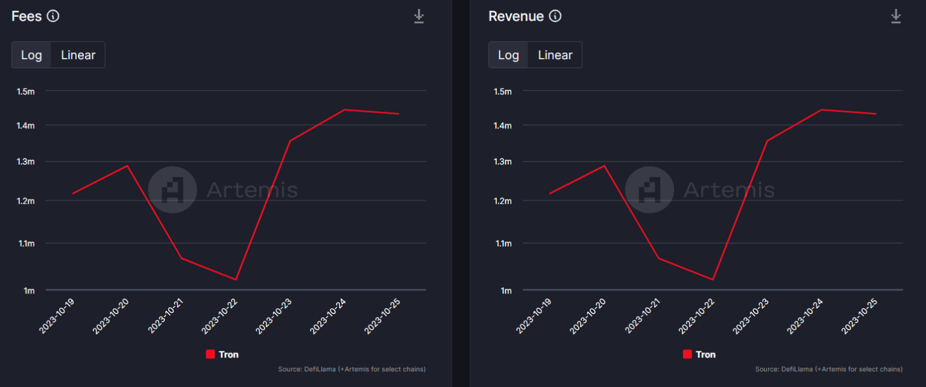Select Log scale on Revenue chart
926x387 pixels.
point(508,55)
